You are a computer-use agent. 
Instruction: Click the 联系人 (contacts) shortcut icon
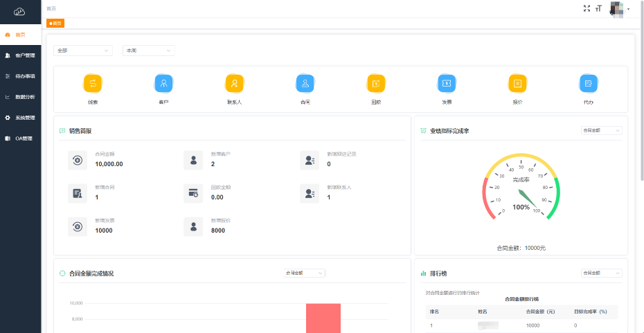(x=235, y=83)
